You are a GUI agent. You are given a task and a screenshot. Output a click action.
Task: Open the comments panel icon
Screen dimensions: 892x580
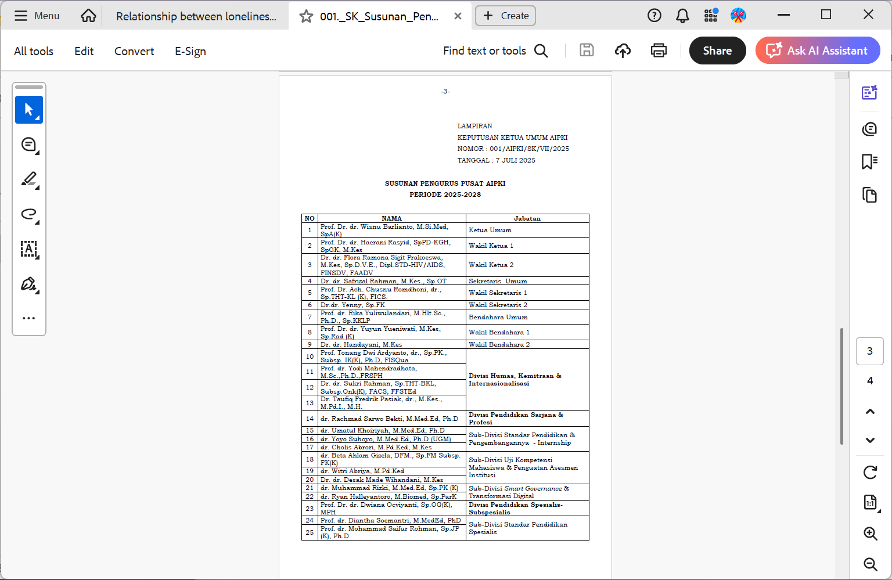[869, 128]
